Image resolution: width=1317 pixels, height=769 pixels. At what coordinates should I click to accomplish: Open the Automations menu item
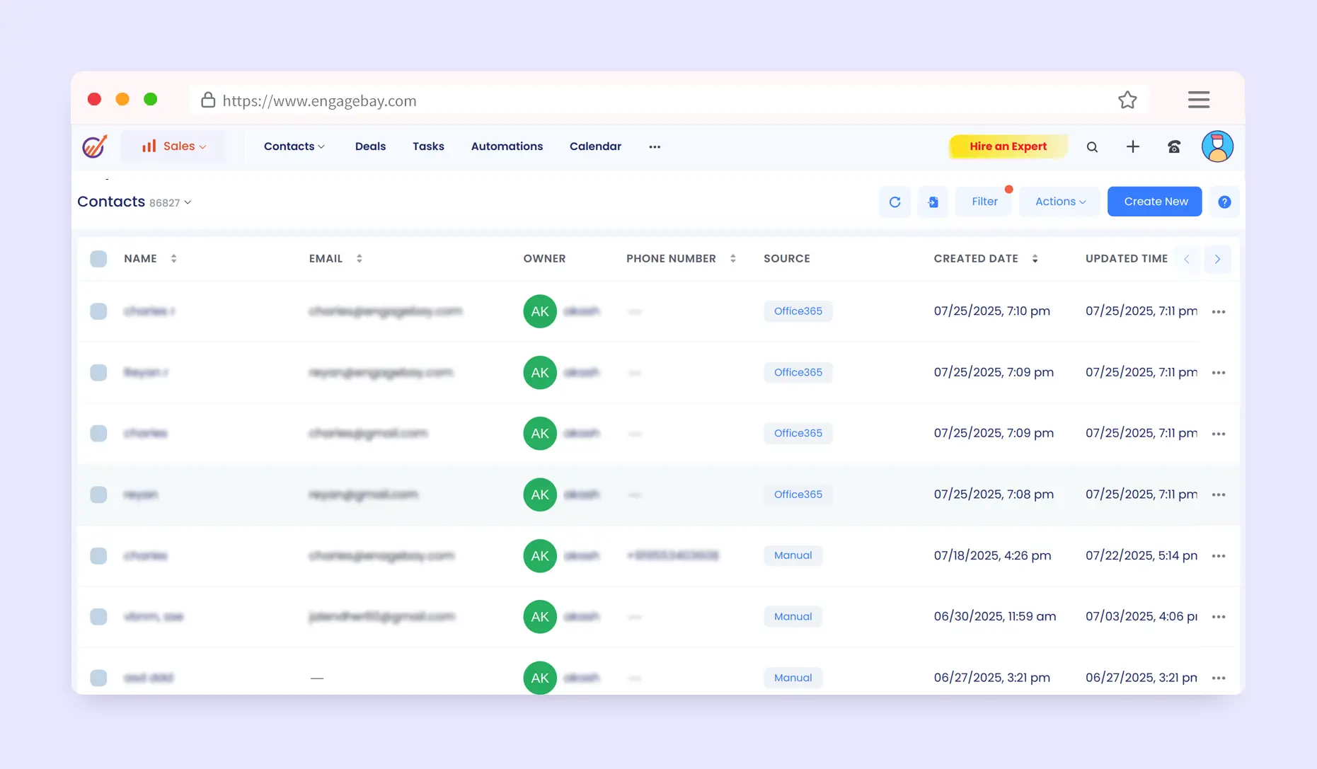507,146
